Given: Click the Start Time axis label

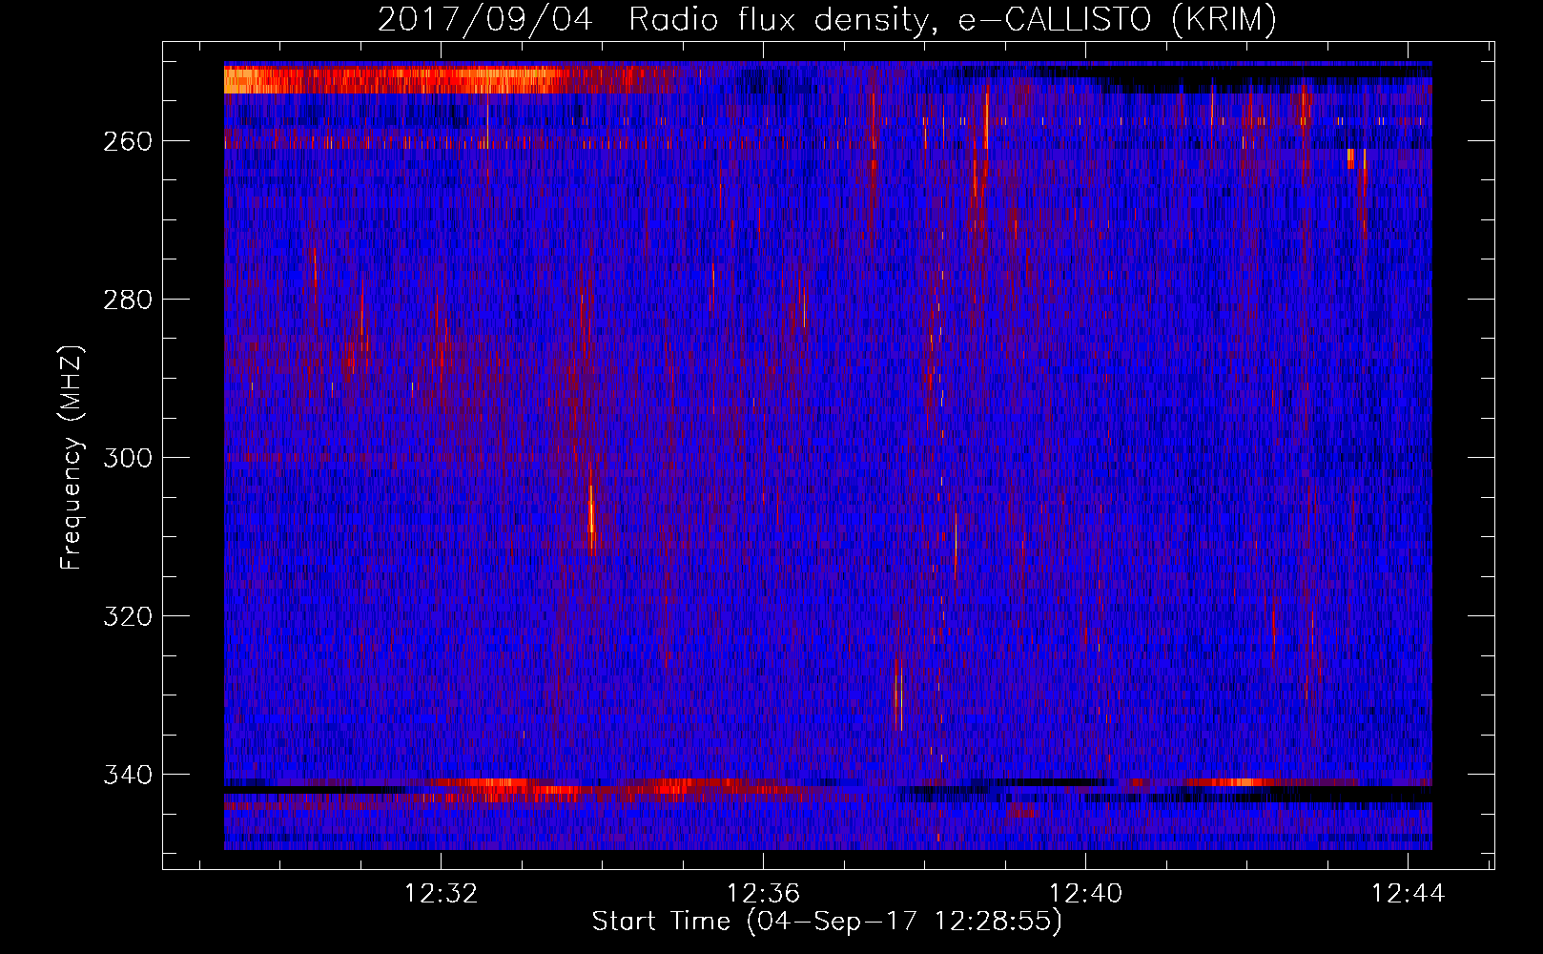Looking at the screenshot, I should pos(827,922).
